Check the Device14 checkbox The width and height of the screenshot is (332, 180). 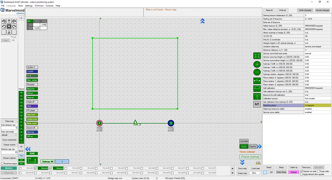pyautogui.click(x=20, y=173)
